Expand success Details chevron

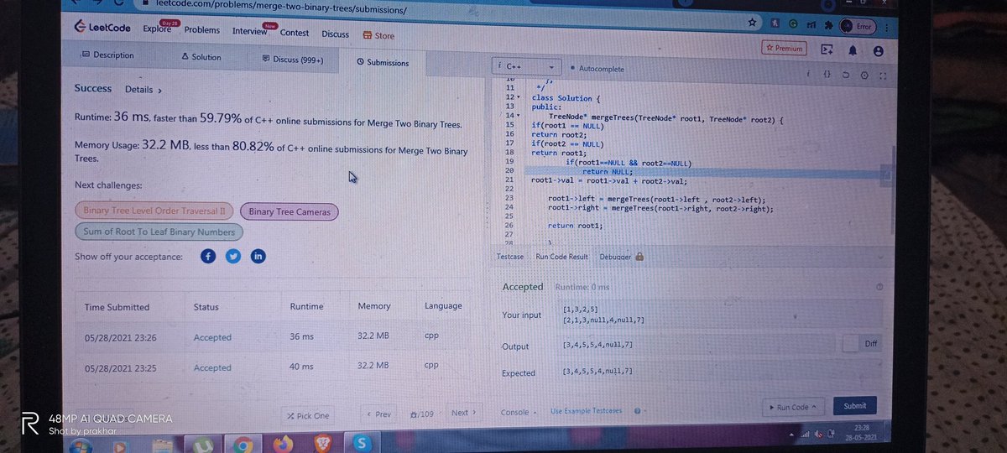(159, 90)
